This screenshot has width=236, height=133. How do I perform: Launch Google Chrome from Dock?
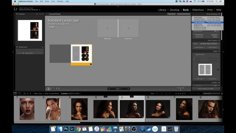point(78,129)
